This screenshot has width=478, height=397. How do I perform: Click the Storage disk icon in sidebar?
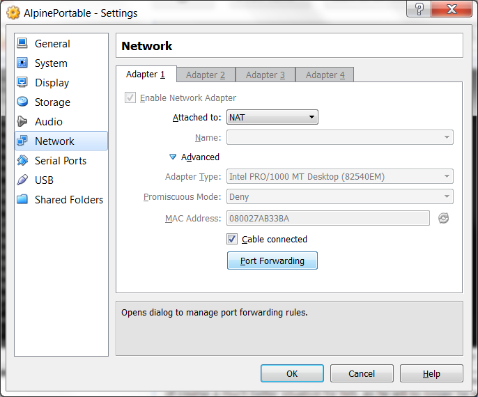point(22,102)
